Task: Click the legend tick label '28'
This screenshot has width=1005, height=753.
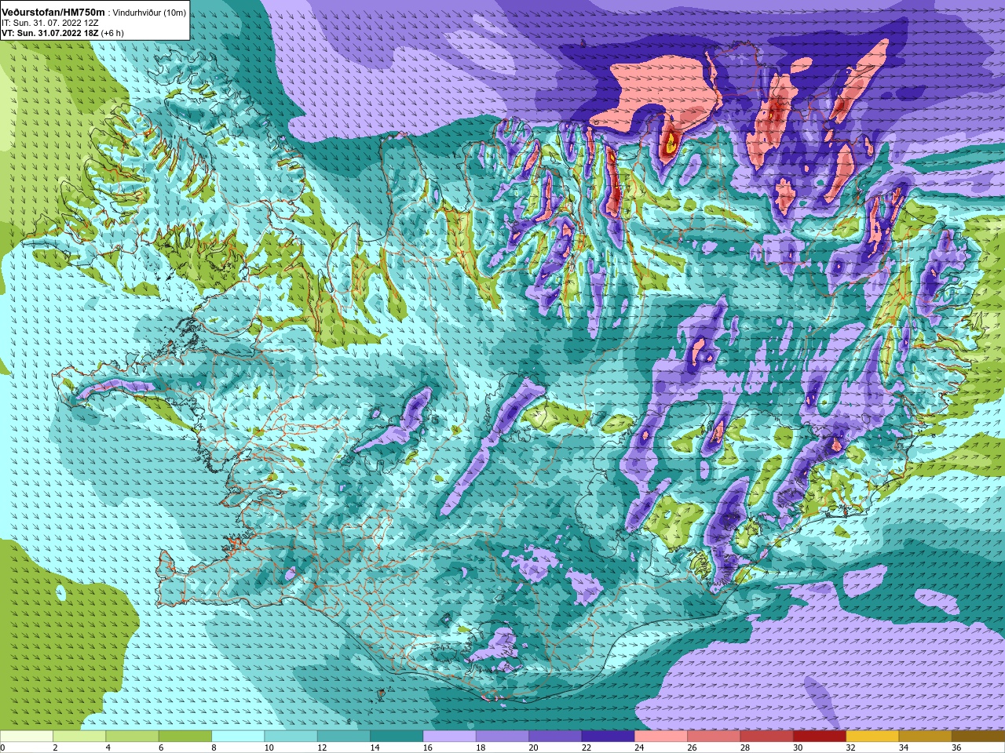Action: tap(744, 748)
